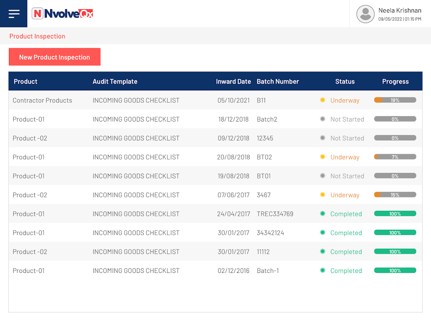Image resolution: width=431 pixels, height=323 pixels.
Task: Sort by the Product column header
Action: click(25, 82)
